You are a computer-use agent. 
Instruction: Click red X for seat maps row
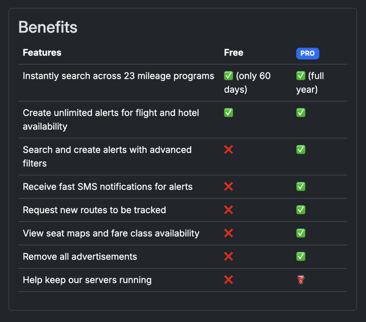coord(228,233)
